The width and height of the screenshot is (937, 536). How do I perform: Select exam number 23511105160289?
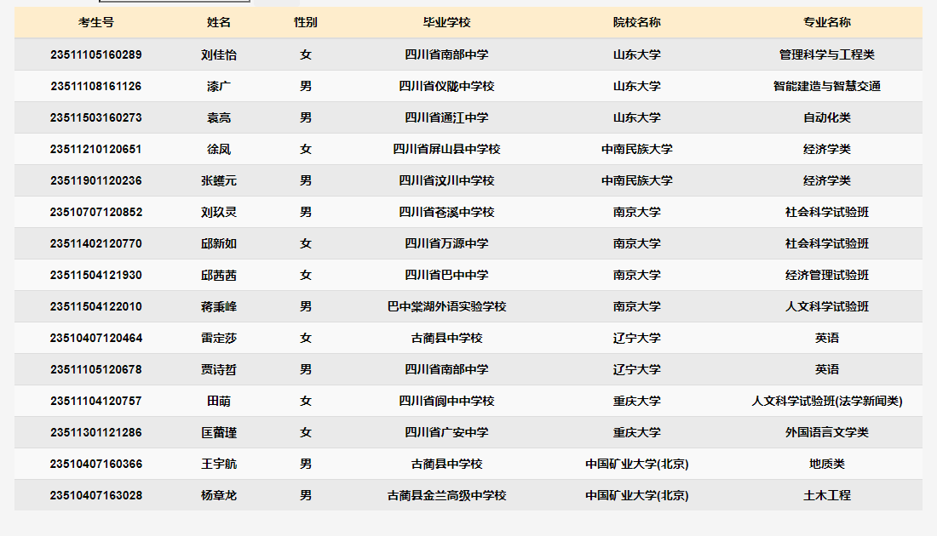(x=96, y=55)
